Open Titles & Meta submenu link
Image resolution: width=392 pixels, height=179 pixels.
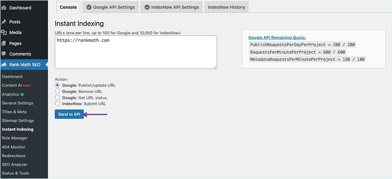(x=14, y=112)
